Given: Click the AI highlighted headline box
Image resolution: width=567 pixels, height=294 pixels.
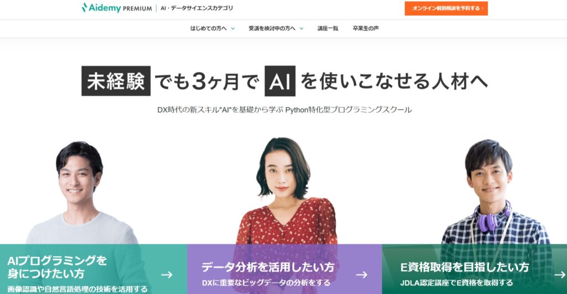Looking at the screenshot, I should 280,81.
